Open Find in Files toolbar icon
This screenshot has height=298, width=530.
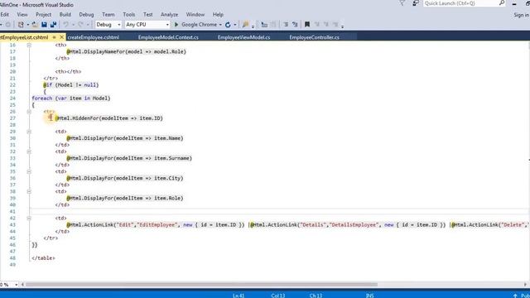pos(245,25)
